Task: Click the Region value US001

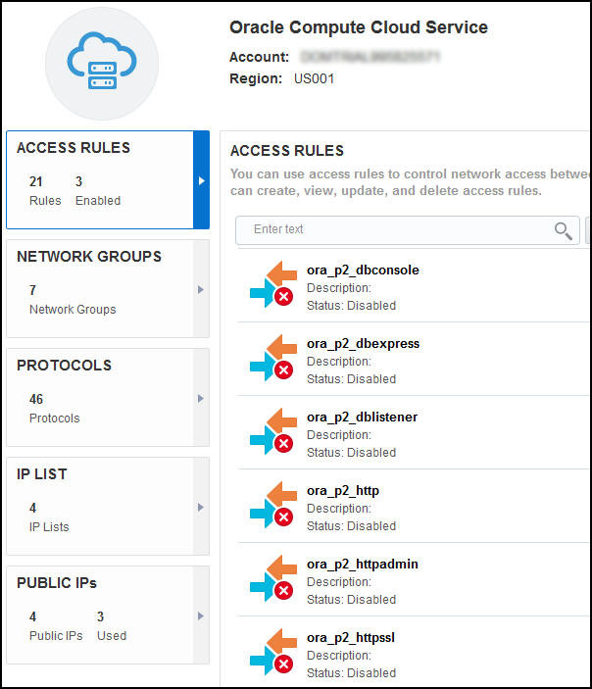Action: pyautogui.click(x=315, y=79)
